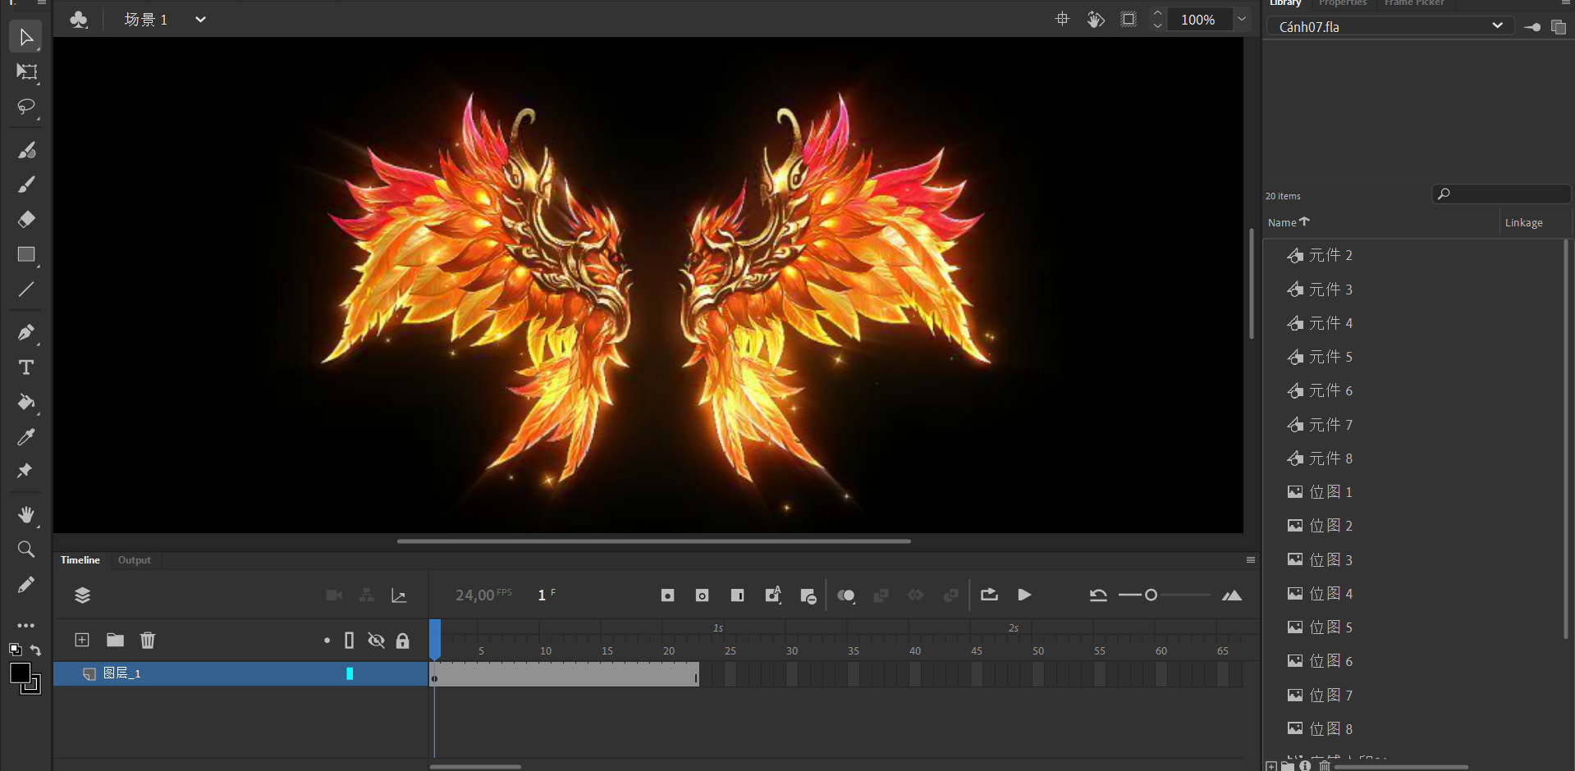Expand the stage zoom percentage dropdown
Screen dimensions: 1575x771
(1242, 20)
